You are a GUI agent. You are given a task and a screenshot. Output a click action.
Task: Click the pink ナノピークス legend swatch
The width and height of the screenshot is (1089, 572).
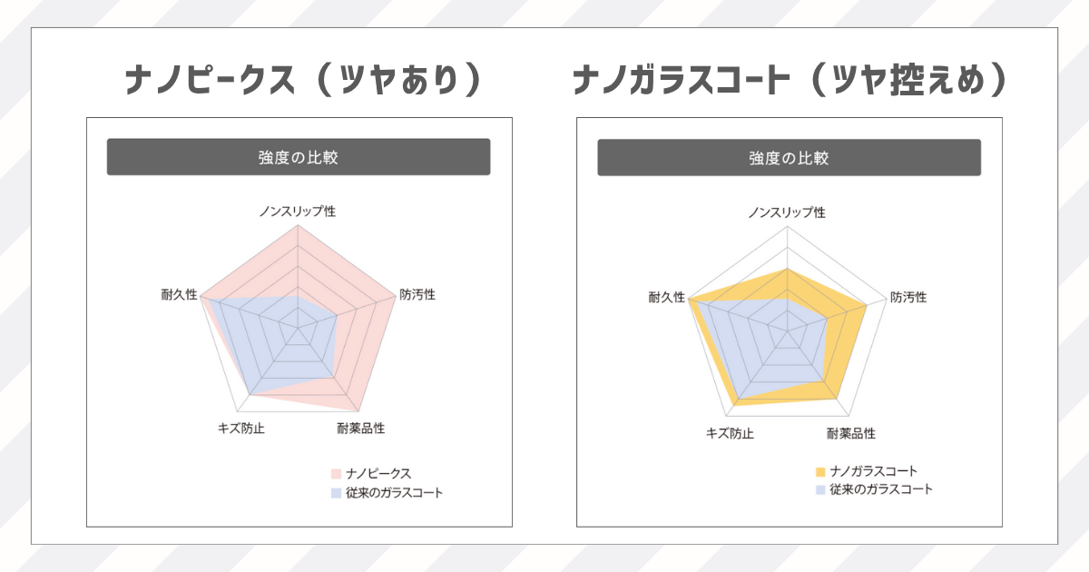coord(336,473)
